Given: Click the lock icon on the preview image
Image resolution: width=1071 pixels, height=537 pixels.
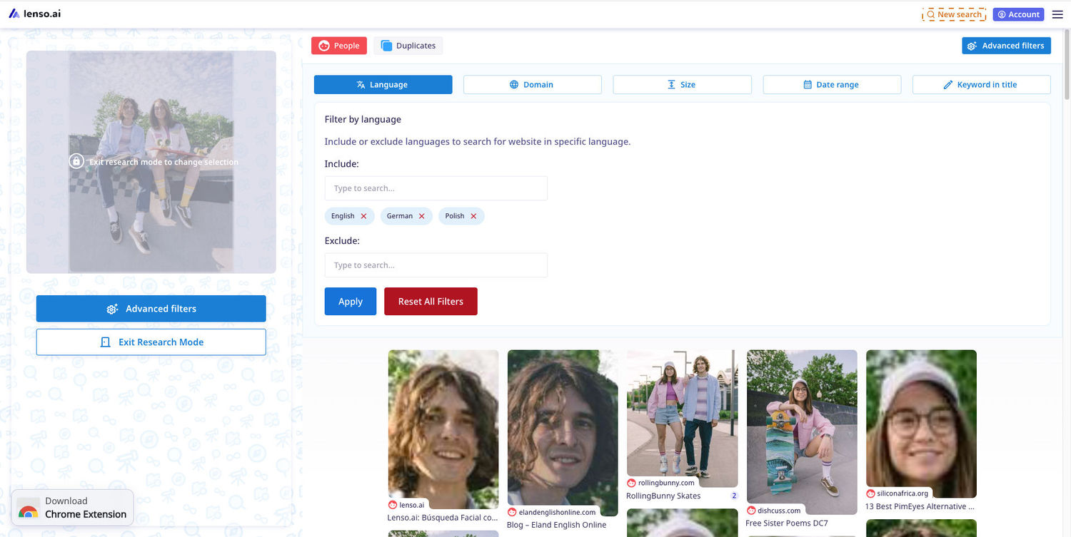Looking at the screenshot, I should (x=76, y=161).
